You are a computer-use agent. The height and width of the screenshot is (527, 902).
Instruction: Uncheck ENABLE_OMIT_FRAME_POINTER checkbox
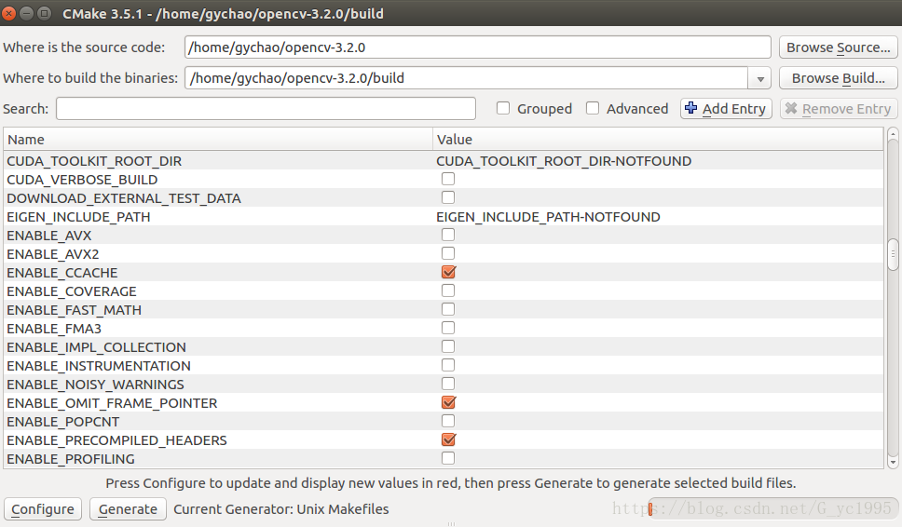448,402
